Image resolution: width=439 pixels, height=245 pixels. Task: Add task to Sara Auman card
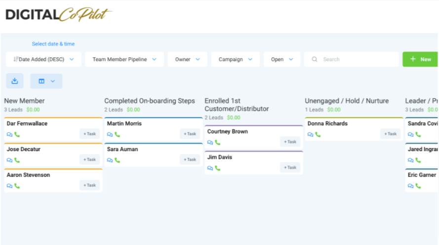click(190, 160)
